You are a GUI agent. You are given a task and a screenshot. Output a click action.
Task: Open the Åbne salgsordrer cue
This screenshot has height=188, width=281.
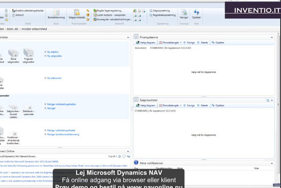13,56
